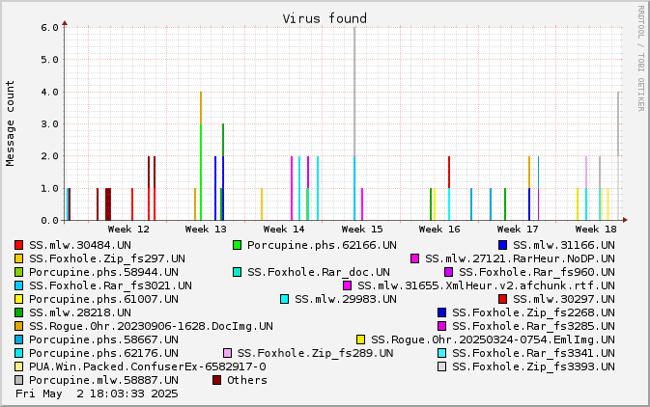Click the SS.Rogue.0hr.20250324-0754.EmlImg.UN swatch
The height and width of the screenshot is (407, 650).
(360, 339)
